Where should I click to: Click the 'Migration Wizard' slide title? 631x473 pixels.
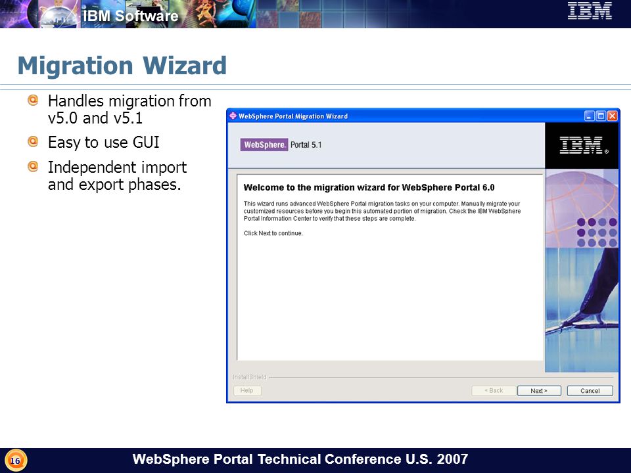pos(122,66)
